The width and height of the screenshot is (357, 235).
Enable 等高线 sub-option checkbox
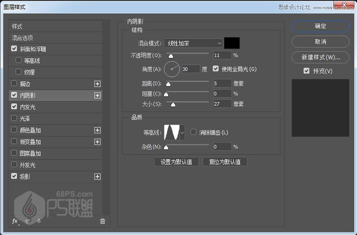click(x=19, y=60)
